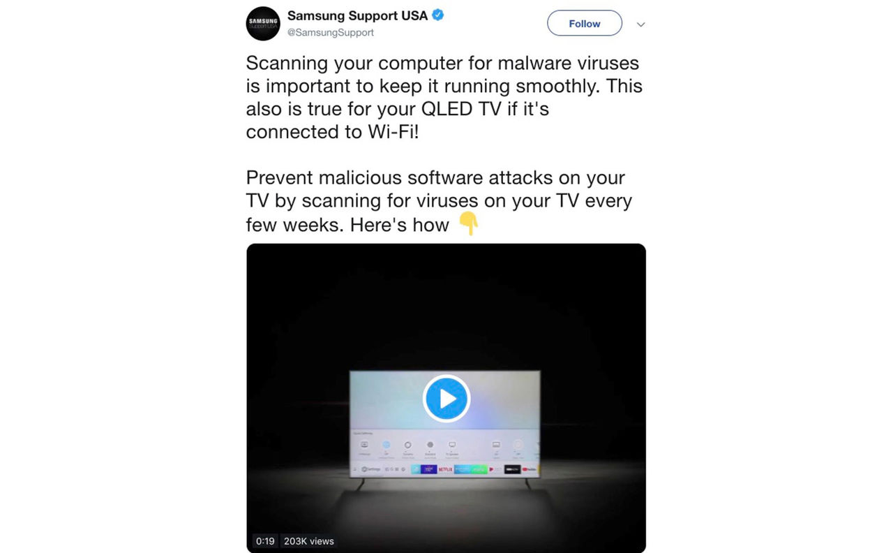This screenshot has height=553, width=893.
Task: Expand the tweet options chevron
Action: tap(640, 24)
